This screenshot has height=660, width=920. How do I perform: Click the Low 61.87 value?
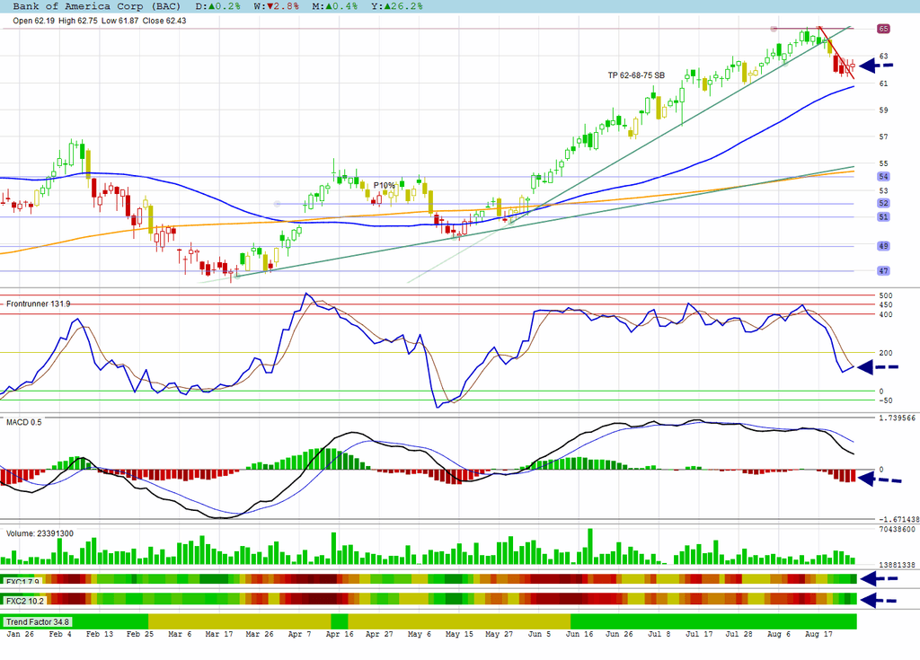[119, 21]
